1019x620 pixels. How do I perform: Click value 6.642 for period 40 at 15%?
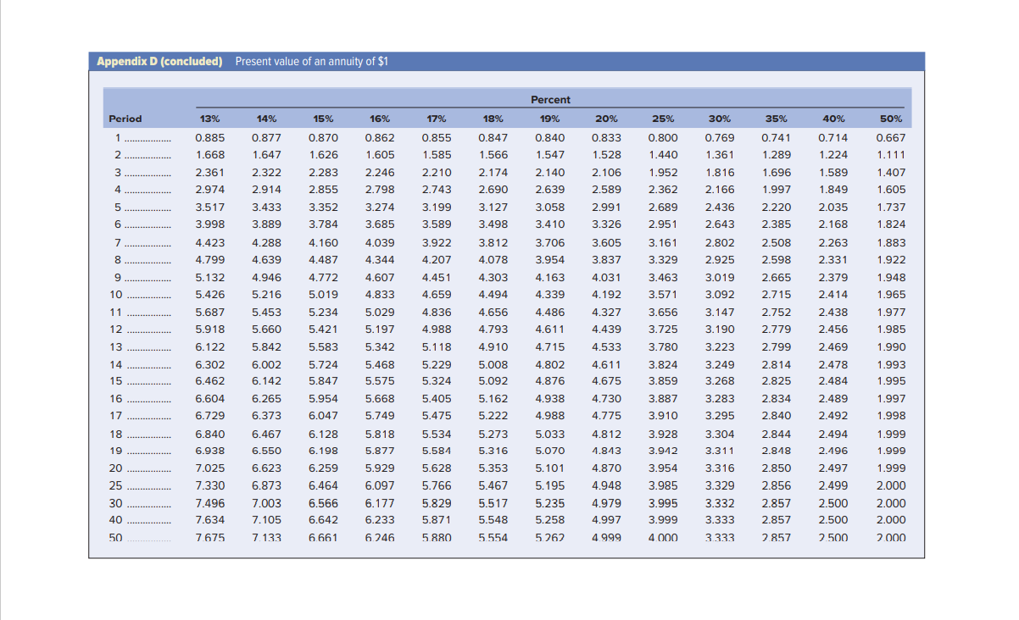click(x=323, y=520)
